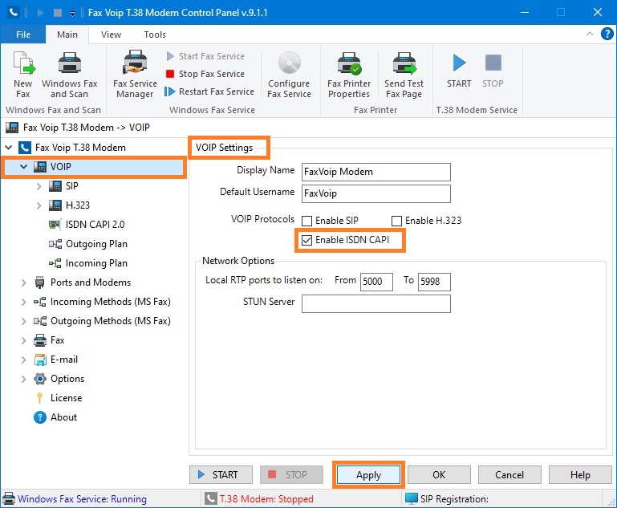The image size is (617, 508).
Task: Open the File menu
Action: (23, 35)
